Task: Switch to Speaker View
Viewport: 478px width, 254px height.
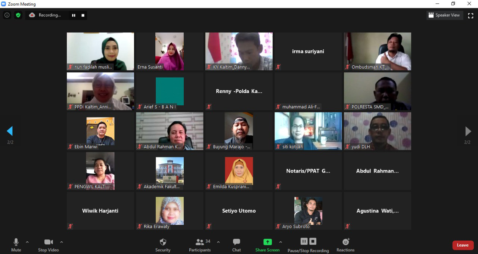Action: coord(444,15)
